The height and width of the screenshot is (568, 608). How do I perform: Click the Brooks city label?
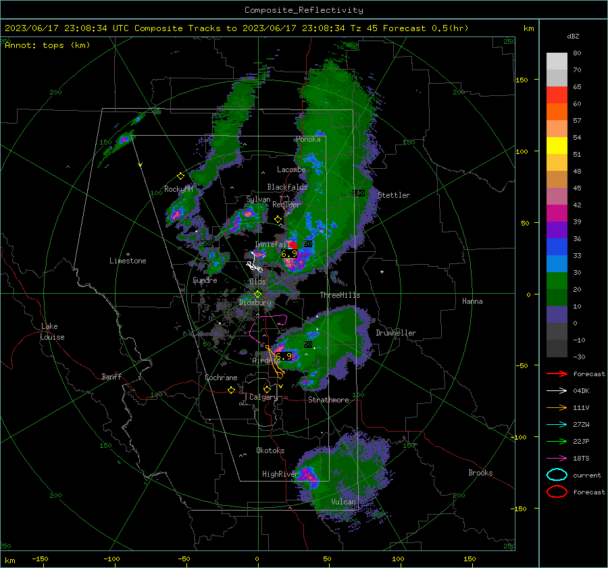point(480,473)
